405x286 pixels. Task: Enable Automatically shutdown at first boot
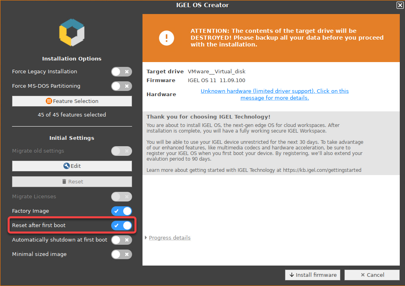pyautogui.click(x=121, y=240)
